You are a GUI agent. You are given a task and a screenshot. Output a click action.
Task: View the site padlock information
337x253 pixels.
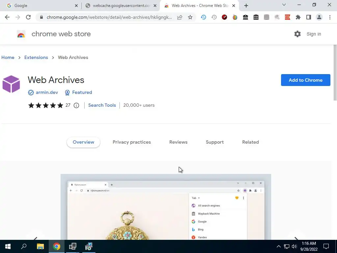tap(41, 17)
